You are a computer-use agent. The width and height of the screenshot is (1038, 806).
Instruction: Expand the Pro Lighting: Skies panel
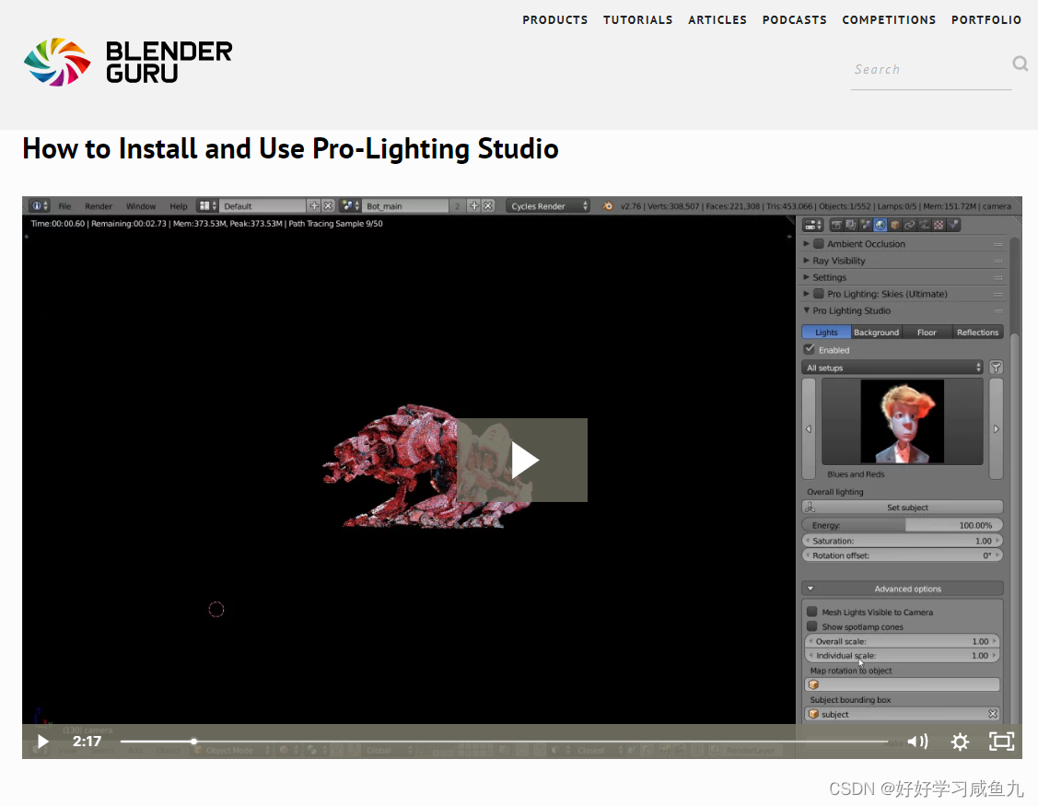click(x=806, y=294)
